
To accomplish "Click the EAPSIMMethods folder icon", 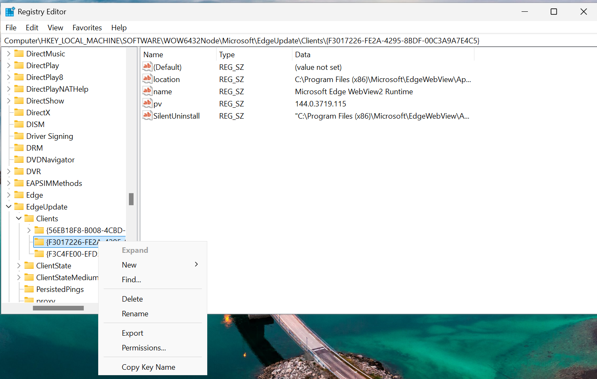I will [19, 183].
